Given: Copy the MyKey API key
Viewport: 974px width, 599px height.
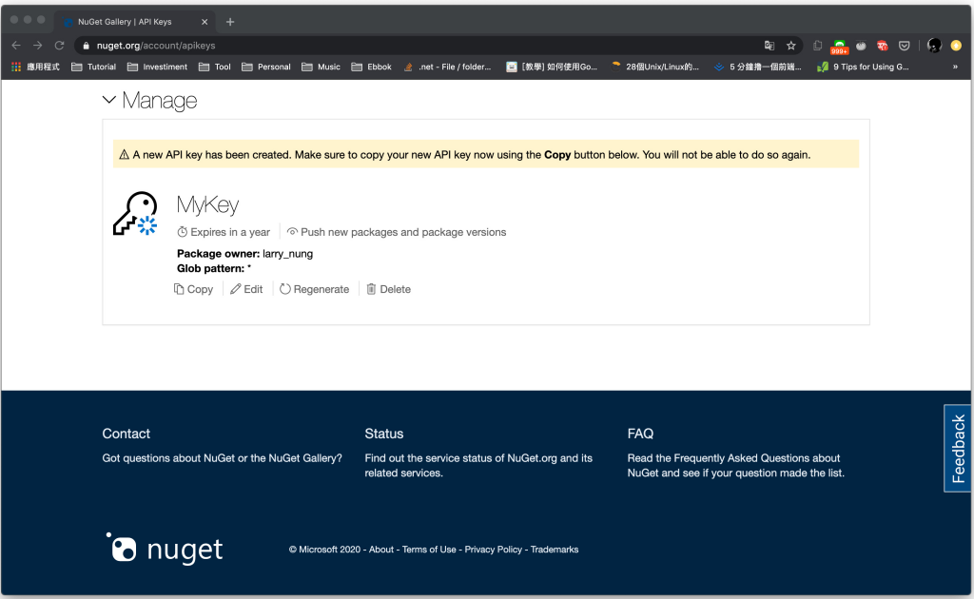Looking at the screenshot, I should tap(193, 289).
